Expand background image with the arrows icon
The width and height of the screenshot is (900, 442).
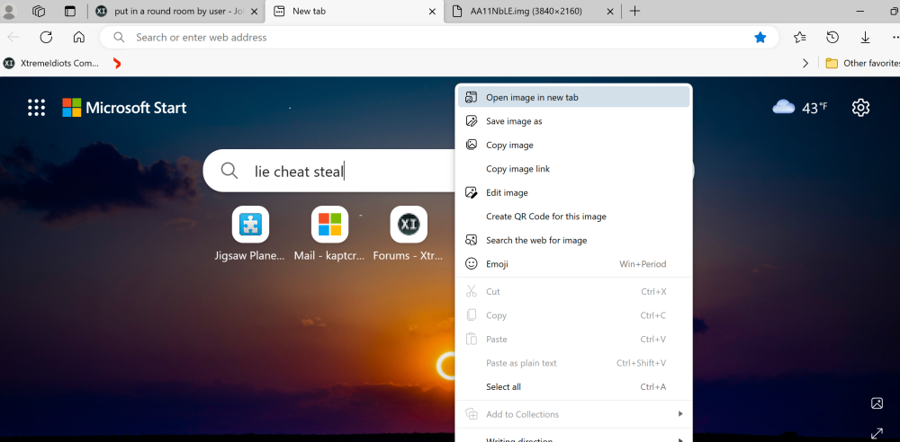(x=877, y=433)
